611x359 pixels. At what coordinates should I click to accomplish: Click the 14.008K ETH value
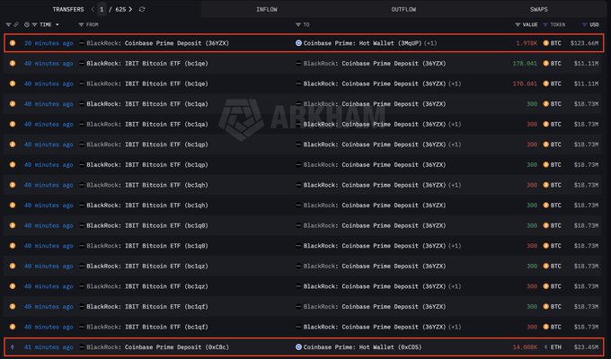pyautogui.click(x=525, y=347)
